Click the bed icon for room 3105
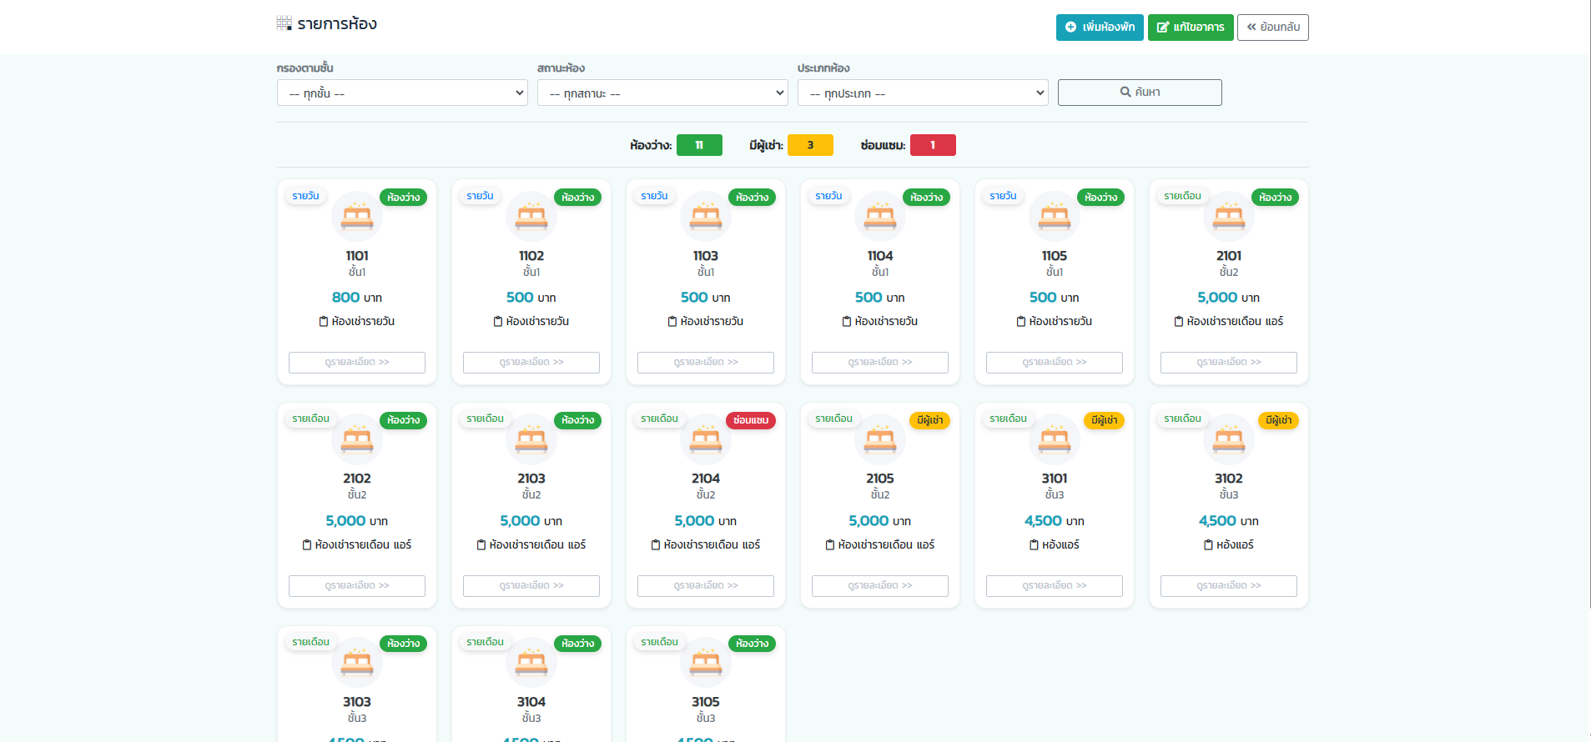 [706, 663]
